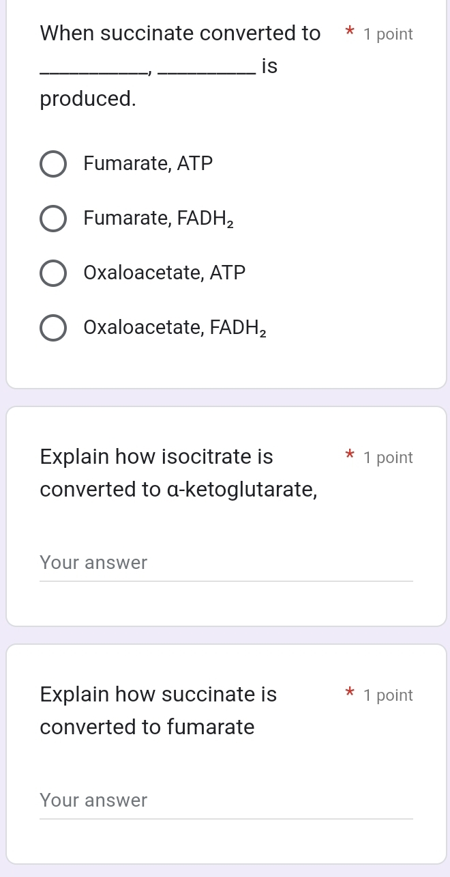Click the "Fumarate, ATP" option label text

tap(148, 164)
